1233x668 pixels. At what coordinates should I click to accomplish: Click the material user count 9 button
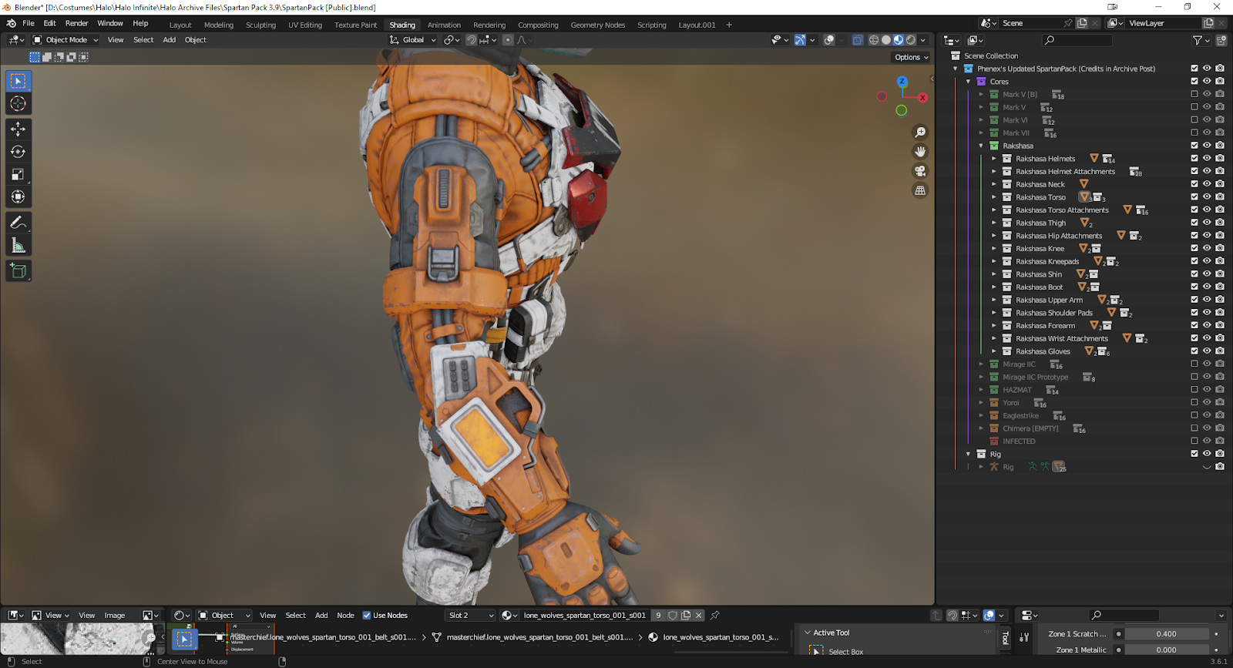click(x=658, y=615)
